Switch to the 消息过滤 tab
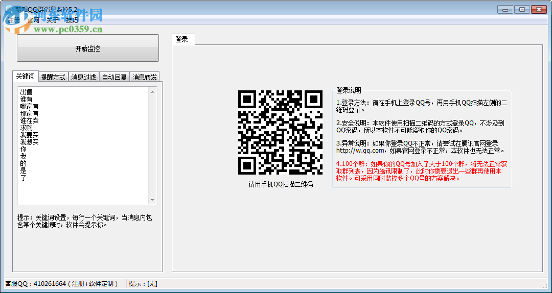 click(x=83, y=77)
